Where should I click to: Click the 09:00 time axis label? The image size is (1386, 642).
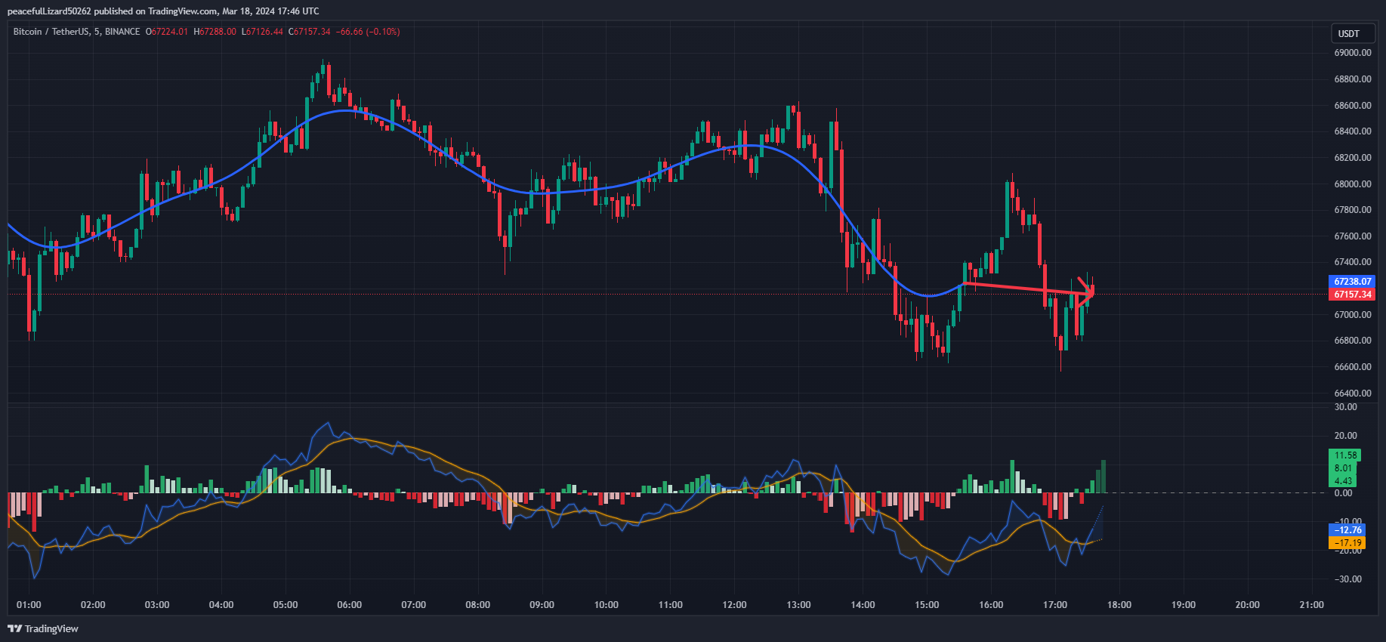pyautogui.click(x=542, y=605)
